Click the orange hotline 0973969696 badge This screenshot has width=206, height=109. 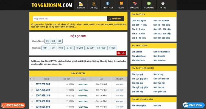pyautogui.click(x=13, y=105)
